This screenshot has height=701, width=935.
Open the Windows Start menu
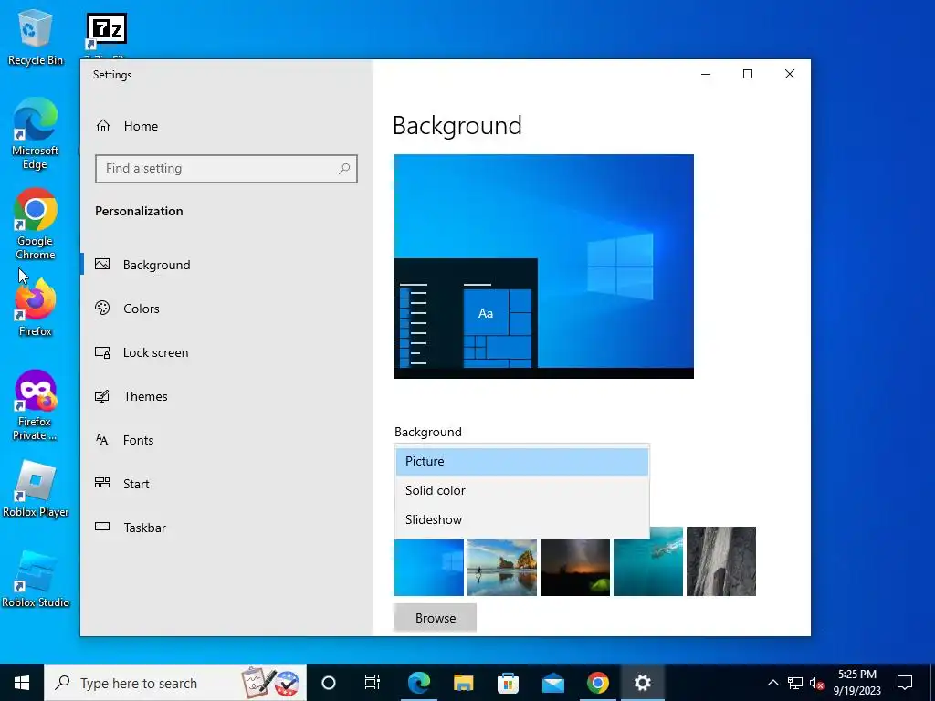[x=22, y=683]
